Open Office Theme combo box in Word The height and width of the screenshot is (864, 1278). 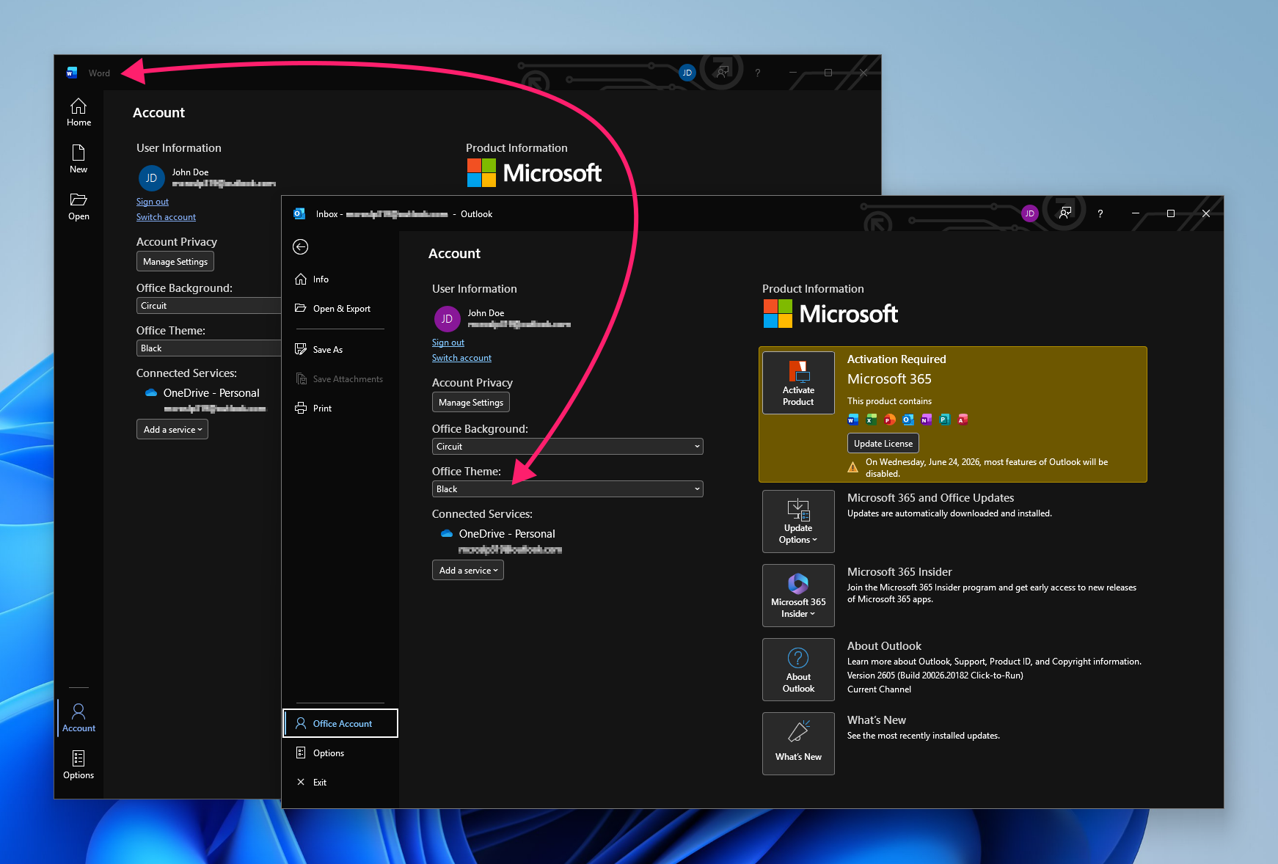pos(209,348)
